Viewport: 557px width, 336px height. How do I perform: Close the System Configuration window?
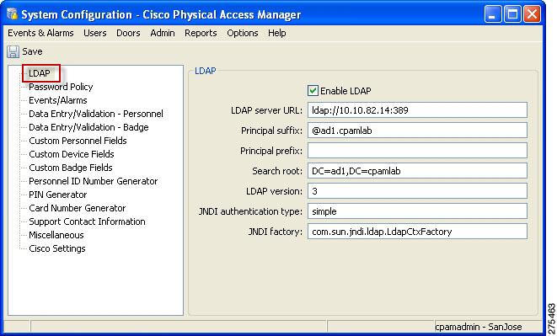coord(532,14)
